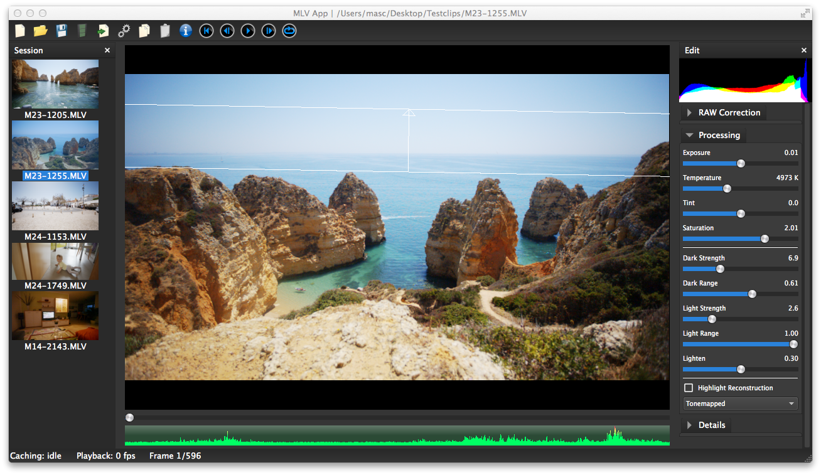
Task: Open the M24-1749.MLV clip thumbnail
Action: [55, 261]
